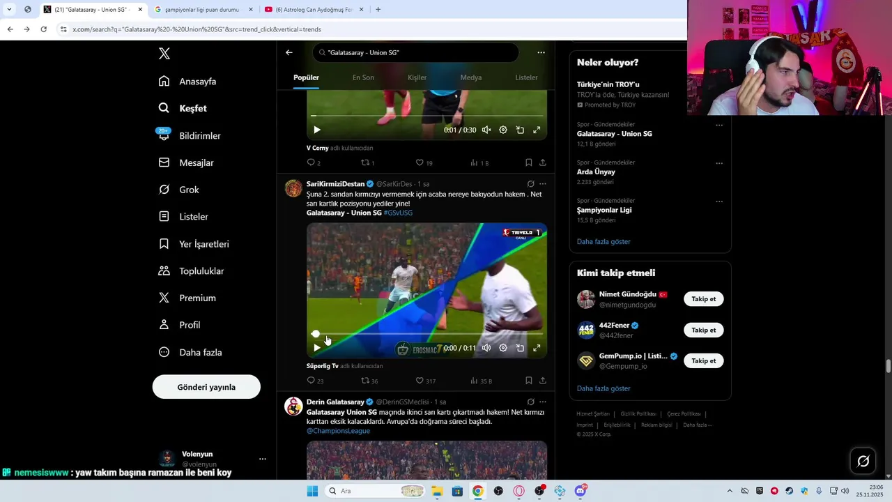892x502 pixels.
Task: Click the taskbar Ara search box
Action: coord(375,491)
